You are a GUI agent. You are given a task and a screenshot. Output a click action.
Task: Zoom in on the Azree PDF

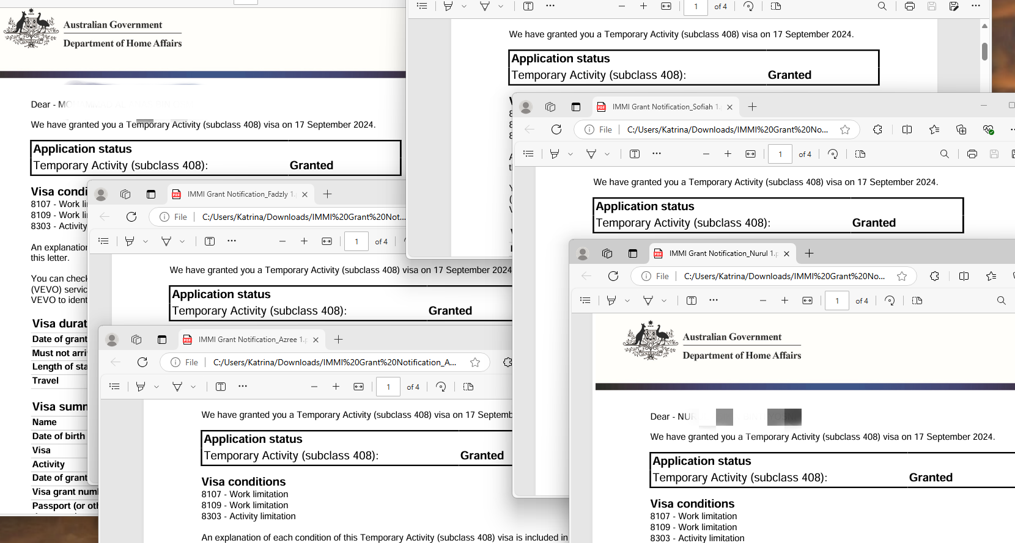click(336, 387)
